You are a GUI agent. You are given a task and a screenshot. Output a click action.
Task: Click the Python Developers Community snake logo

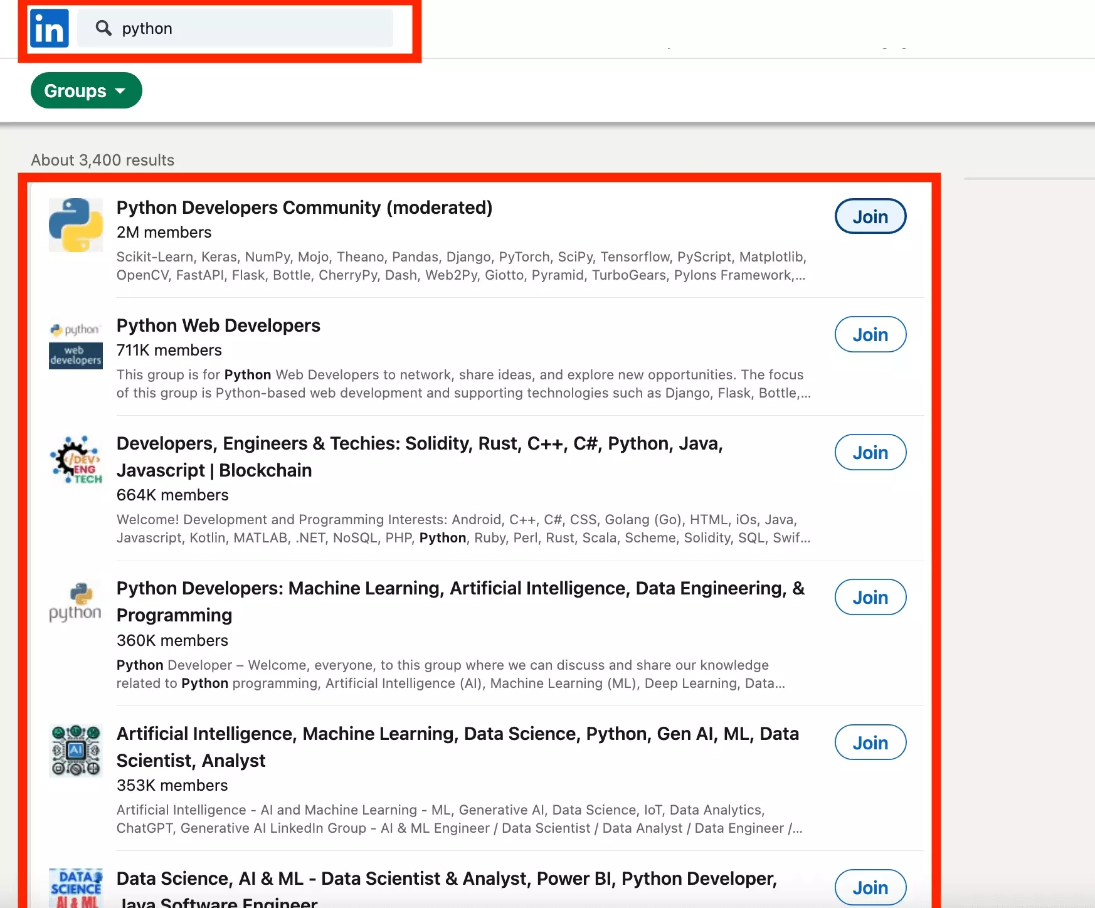tap(75, 225)
